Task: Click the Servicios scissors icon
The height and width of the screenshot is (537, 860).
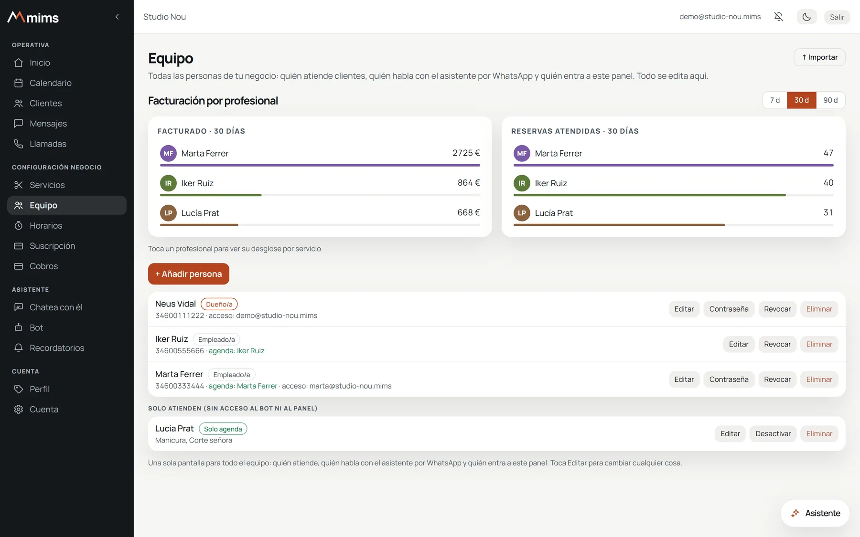Action: (x=19, y=185)
